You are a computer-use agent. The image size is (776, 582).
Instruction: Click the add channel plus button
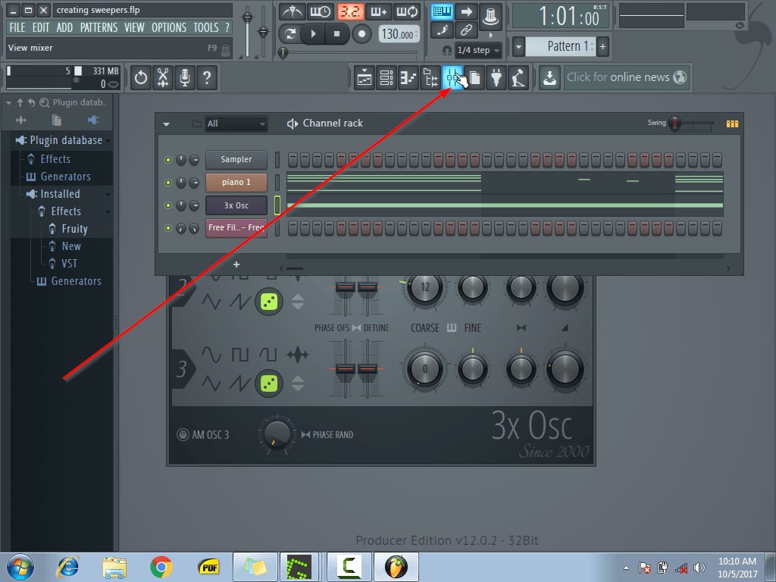(236, 264)
